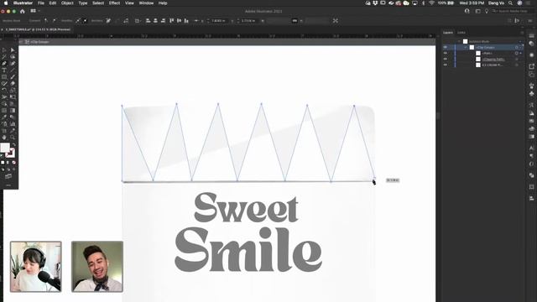Select the Hand tool
The image size is (537, 302).
point(4,138)
